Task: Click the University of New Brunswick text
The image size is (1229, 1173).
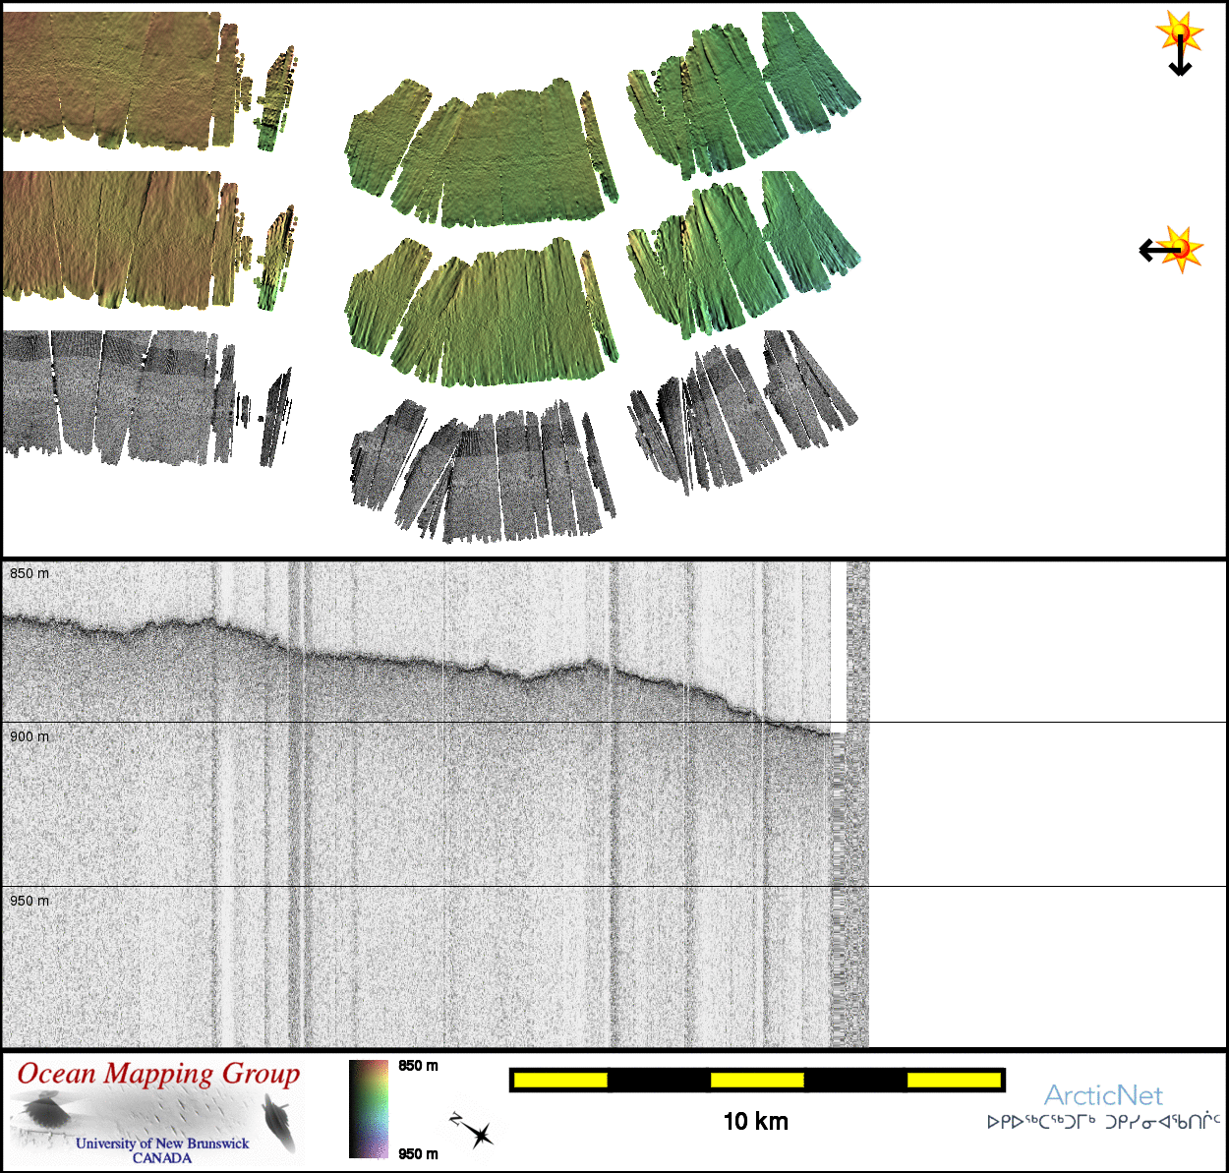Action: [162, 1144]
